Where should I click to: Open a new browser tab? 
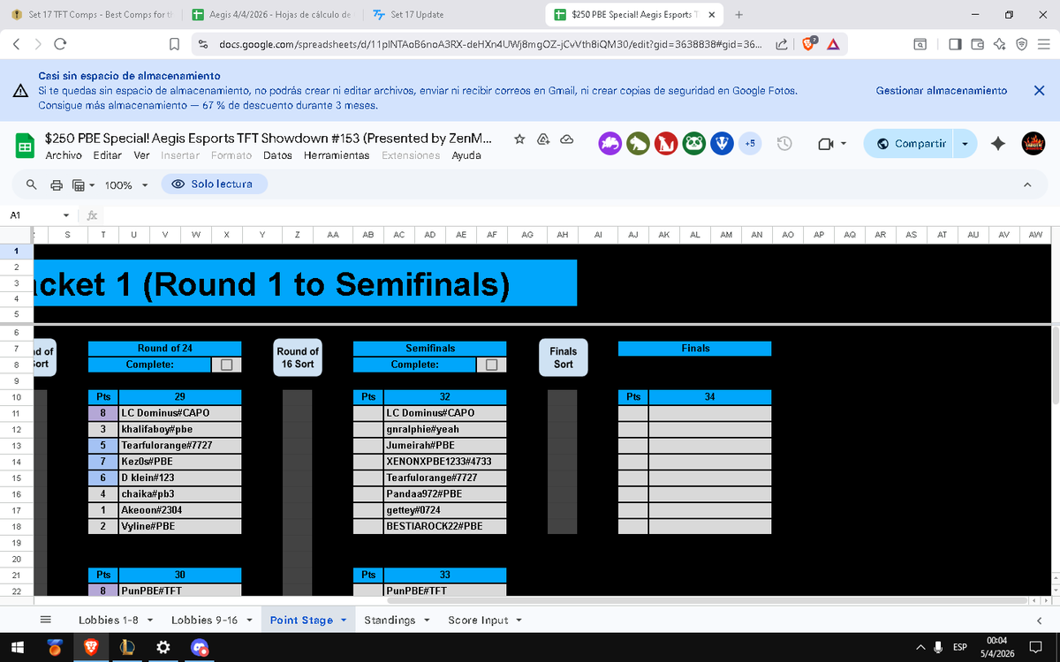coord(738,15)
